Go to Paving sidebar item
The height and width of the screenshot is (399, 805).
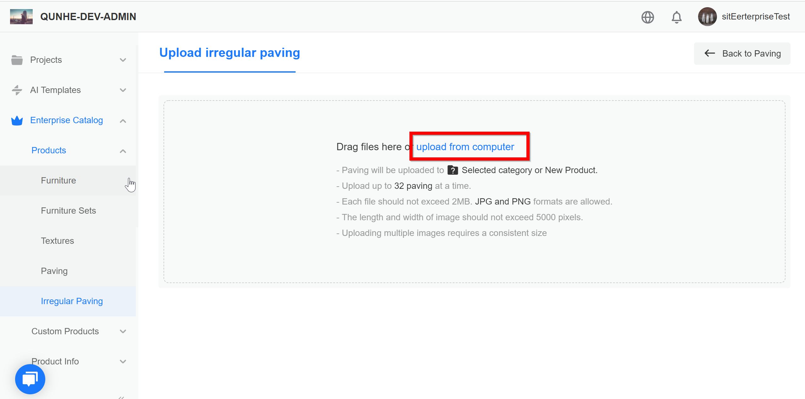[54, 271]
